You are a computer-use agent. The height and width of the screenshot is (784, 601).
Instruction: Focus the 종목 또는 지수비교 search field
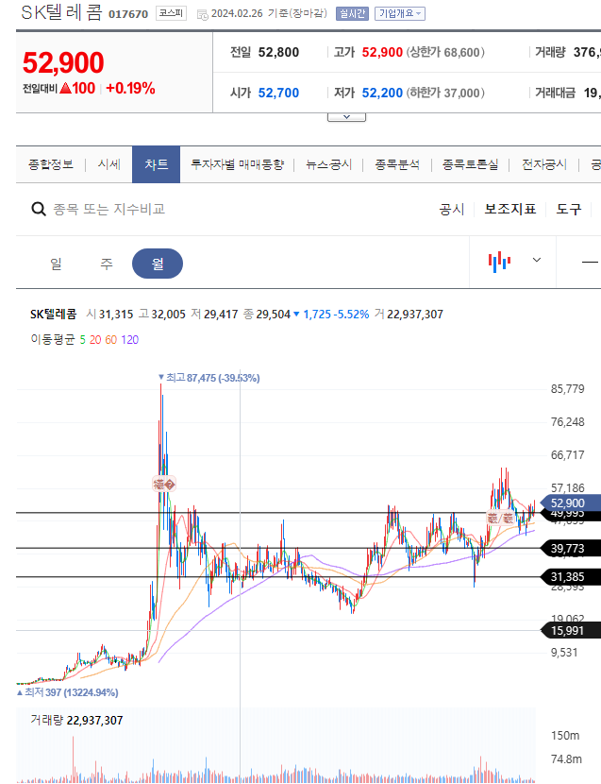point(109,209)
